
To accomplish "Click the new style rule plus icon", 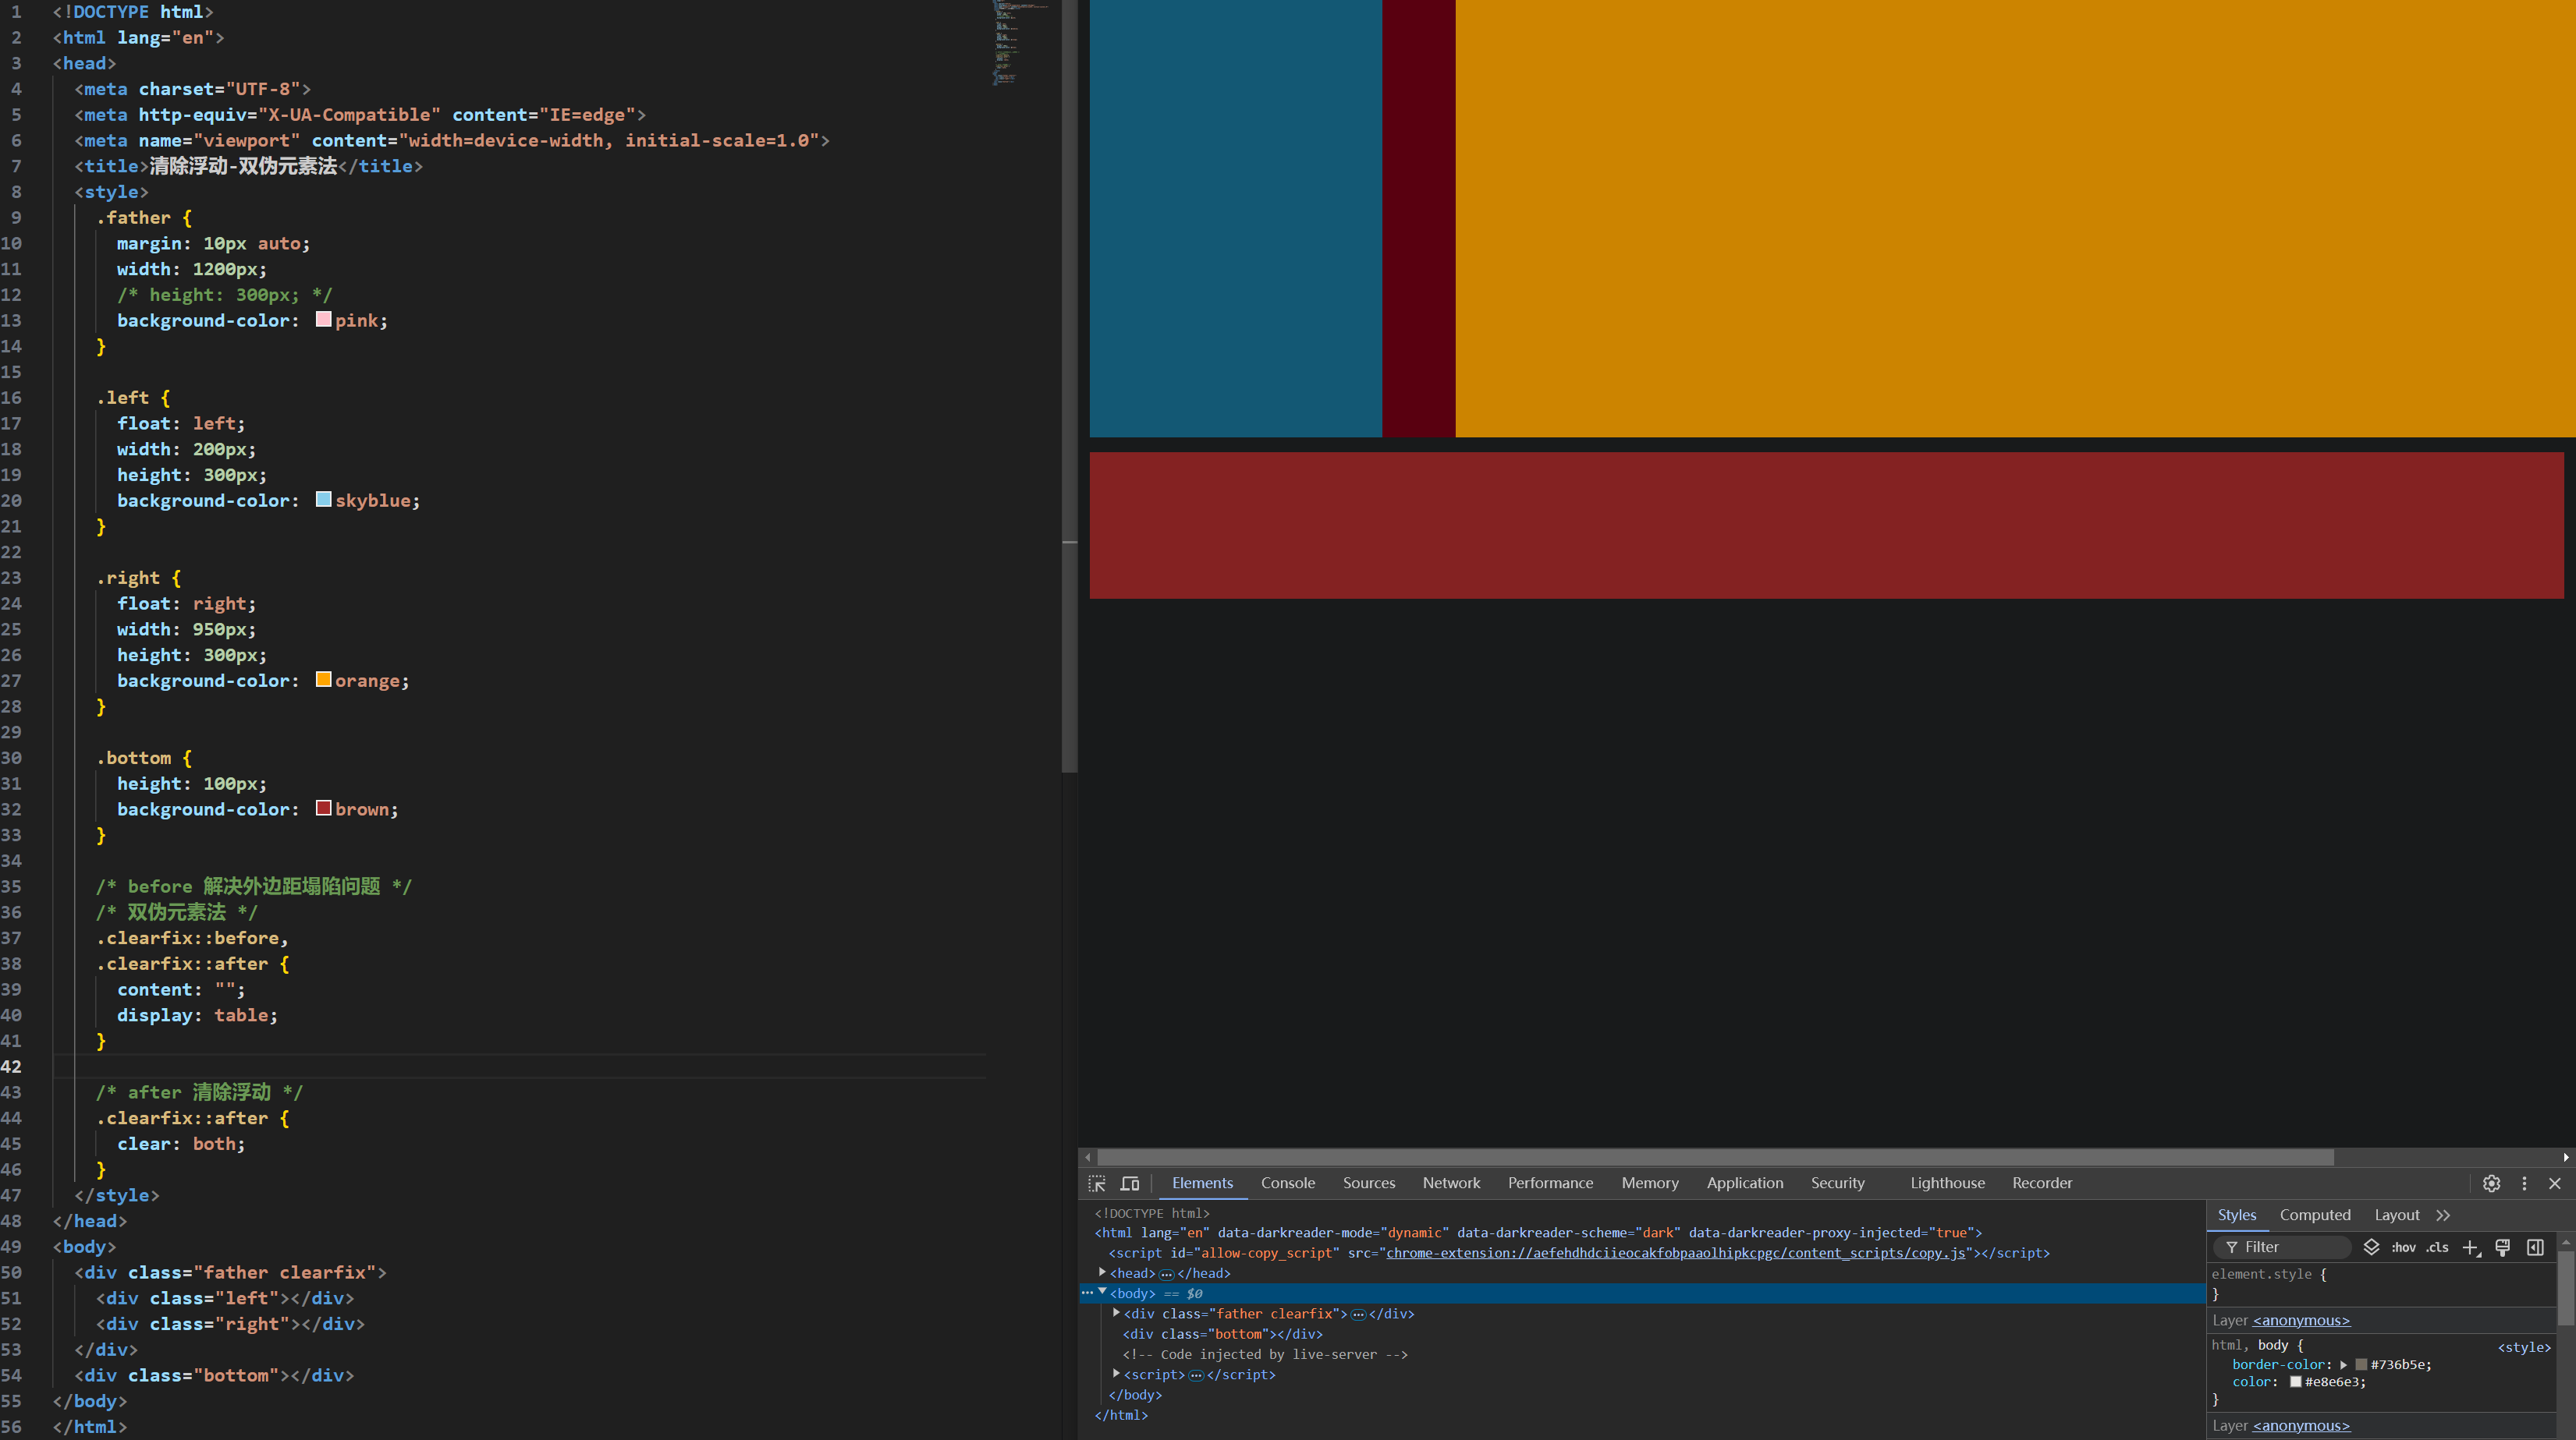I will [x=2470, y=1247].
